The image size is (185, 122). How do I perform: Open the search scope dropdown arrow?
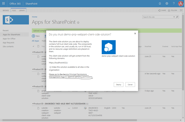[174, 17]
